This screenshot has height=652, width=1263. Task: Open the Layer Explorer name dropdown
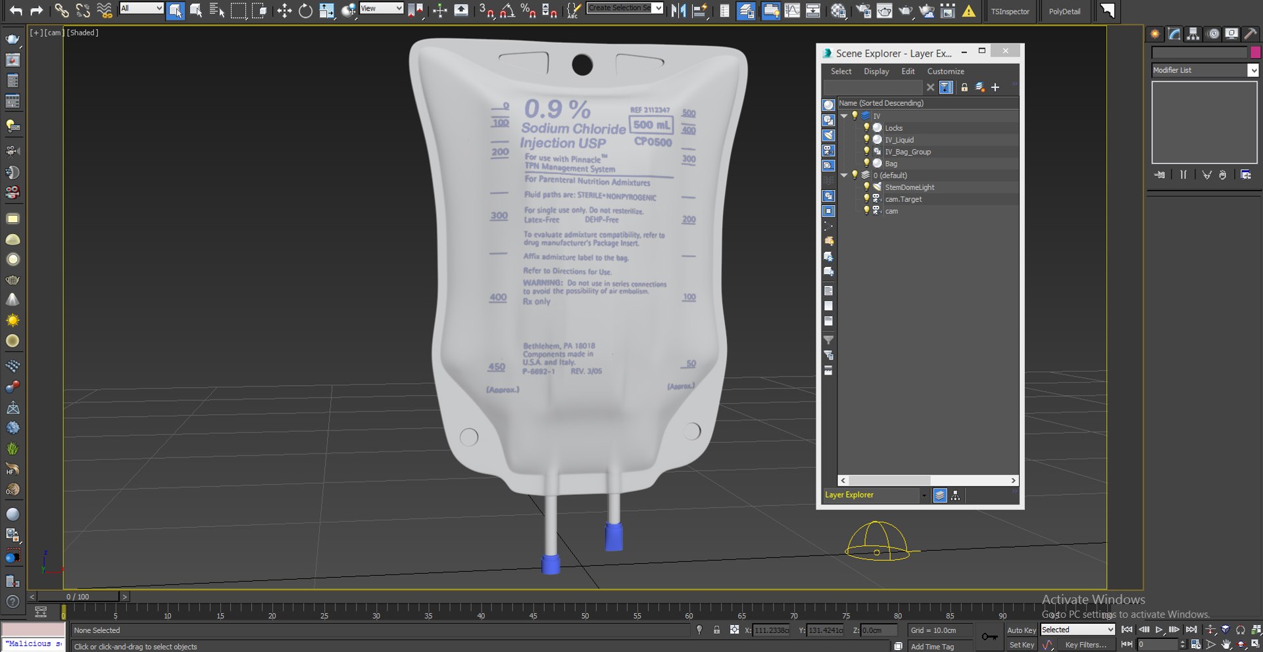coord(924,496)
